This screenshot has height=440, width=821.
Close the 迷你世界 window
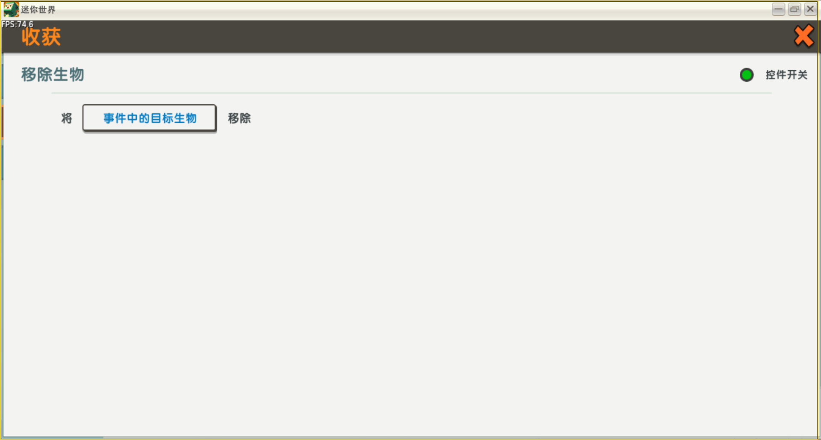[x=810, y=9]
